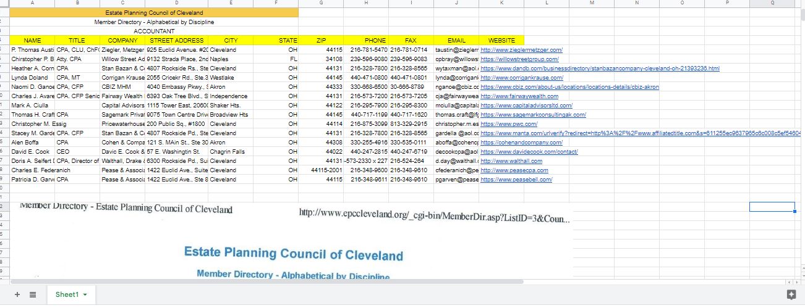805x308 pixels.
Task: Select column K header
Action: point(501,3)
